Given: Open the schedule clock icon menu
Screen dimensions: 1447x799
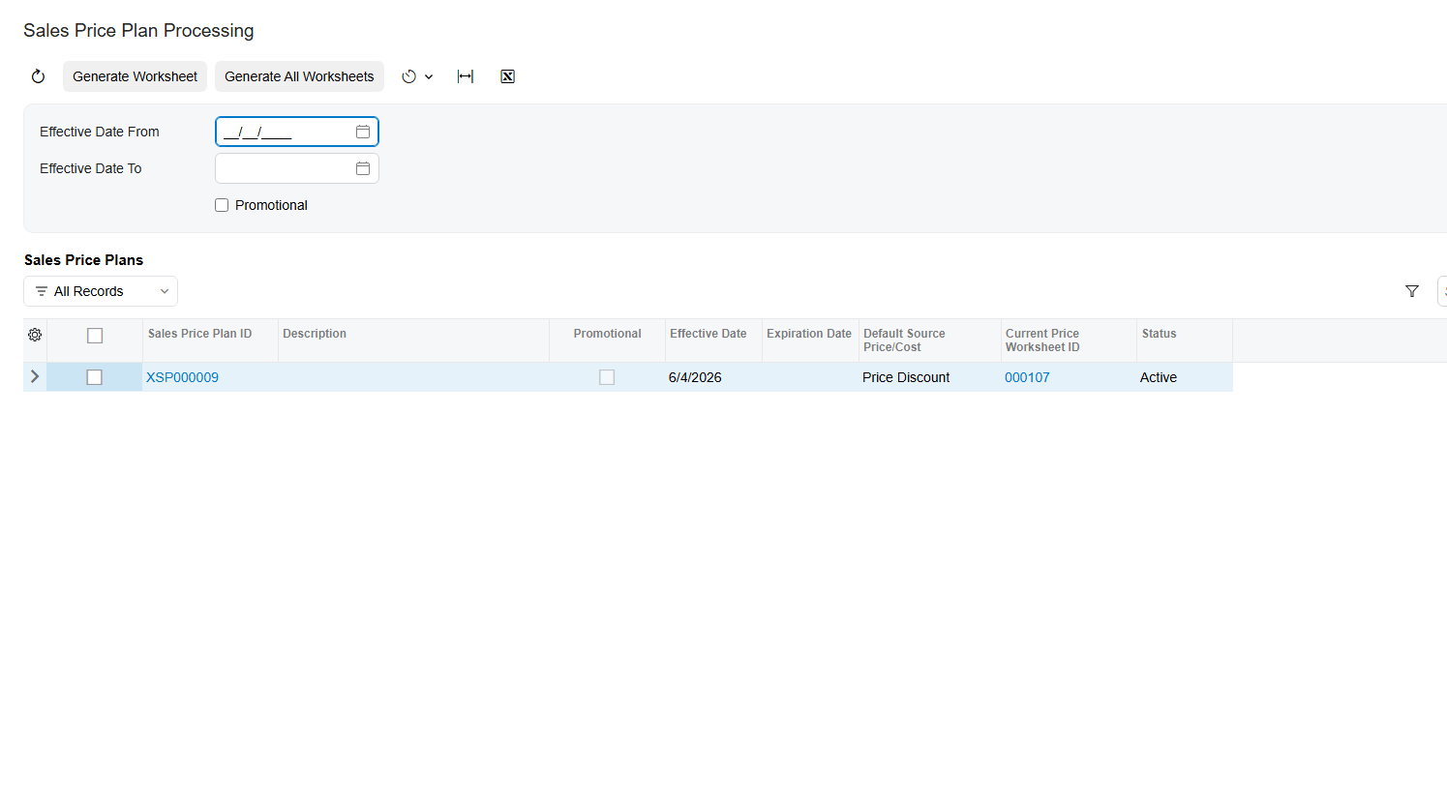Looking at the screenshot, I should click(417, 76).
